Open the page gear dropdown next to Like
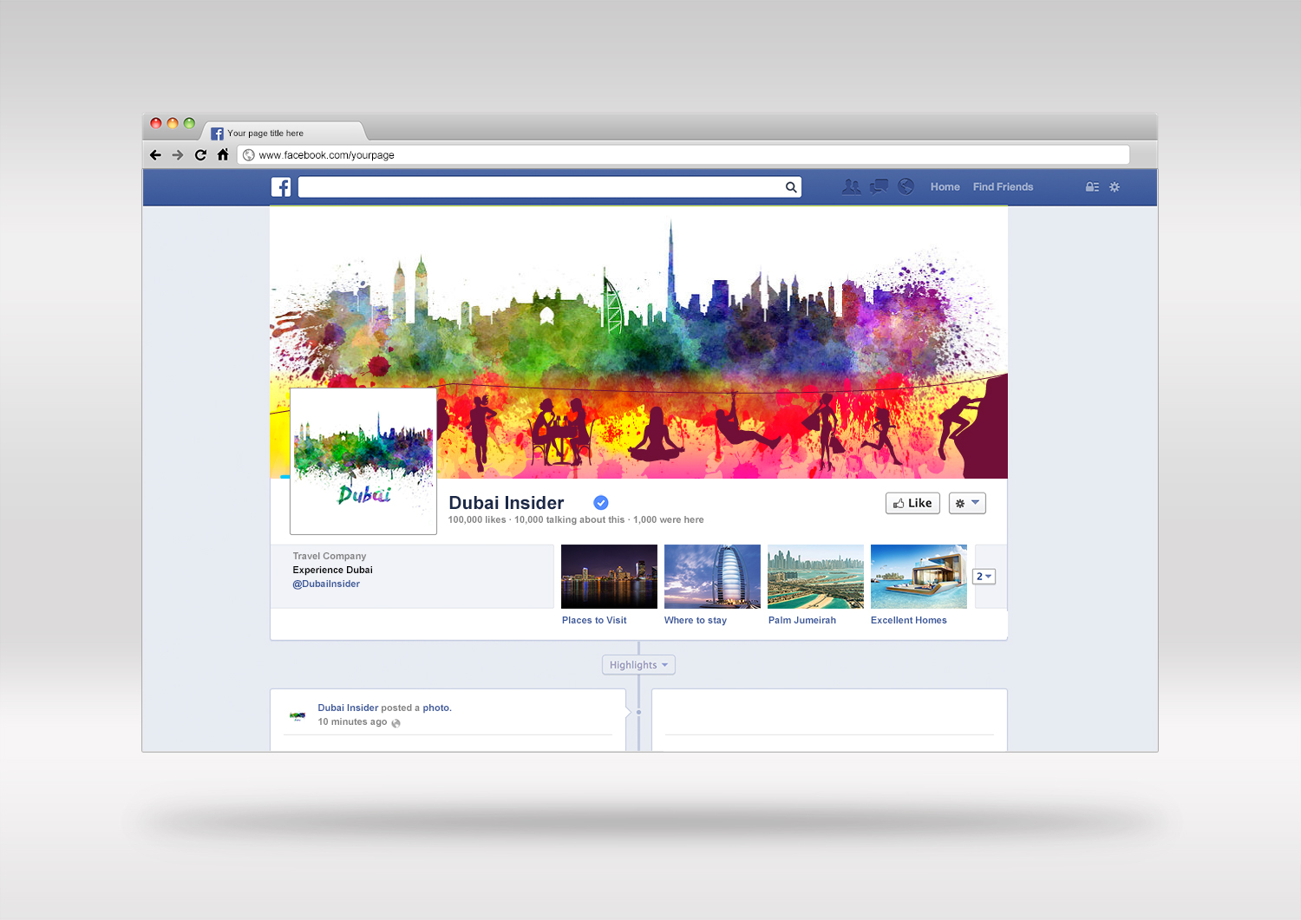The image size is (1301, 920). (967, 503)
